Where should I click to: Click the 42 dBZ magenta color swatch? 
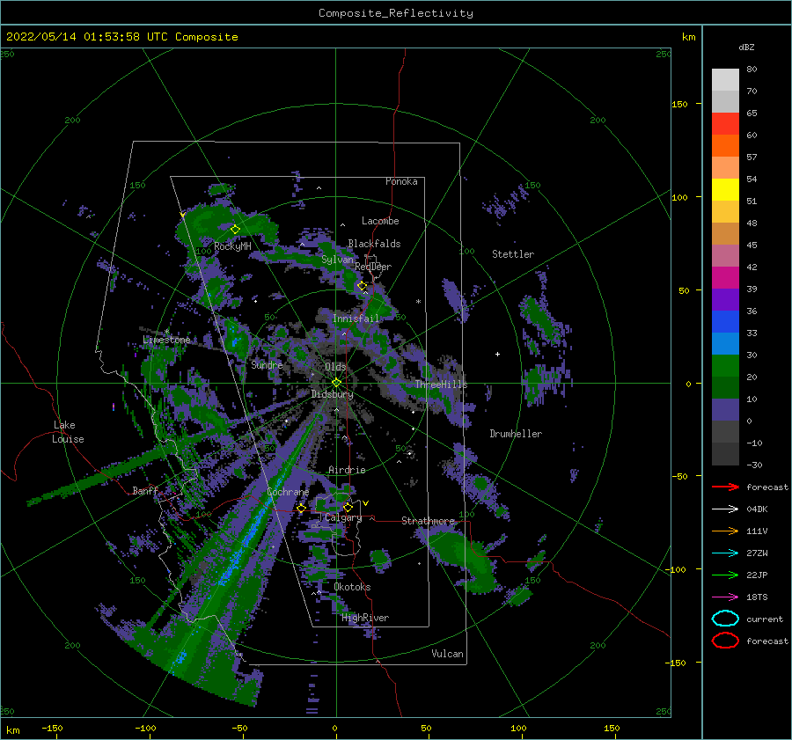725,277
